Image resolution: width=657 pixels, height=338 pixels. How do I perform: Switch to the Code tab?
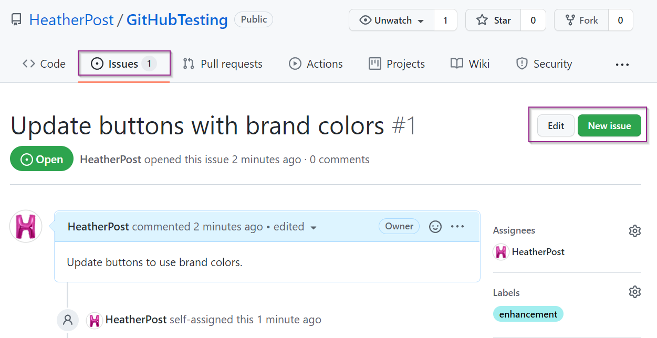pyautogui.click(x=44, y=64)
